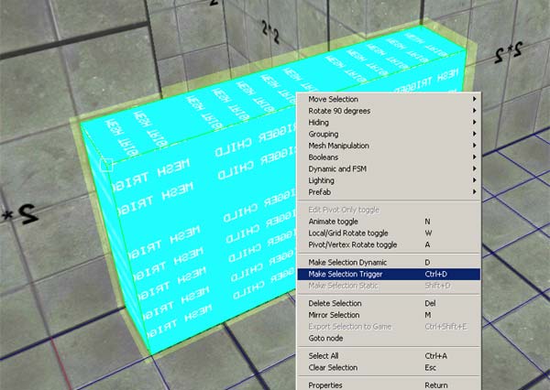The image size is (550, 390).
Task: Choose Delete Selection from the context menu
Action: tap(335, 304)
